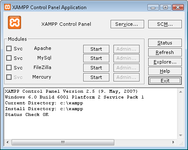
Task: Click the window resize grip corner
Action: tap(181, 143)
